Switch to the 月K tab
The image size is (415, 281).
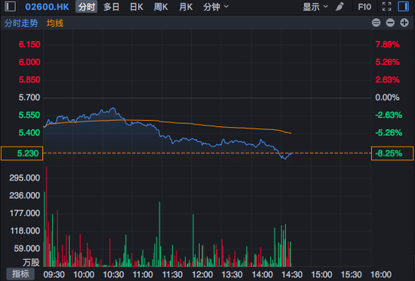pyautogui.click(x=186, y=7)
